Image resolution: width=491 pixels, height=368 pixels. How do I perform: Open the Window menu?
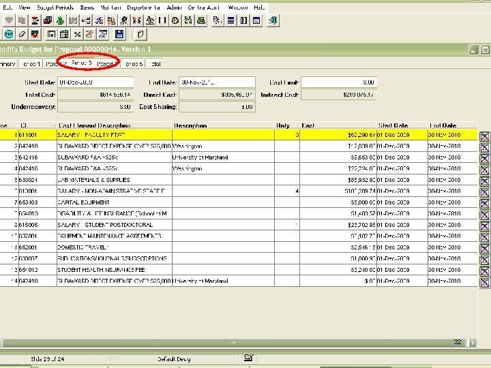(x=238, y=7)
